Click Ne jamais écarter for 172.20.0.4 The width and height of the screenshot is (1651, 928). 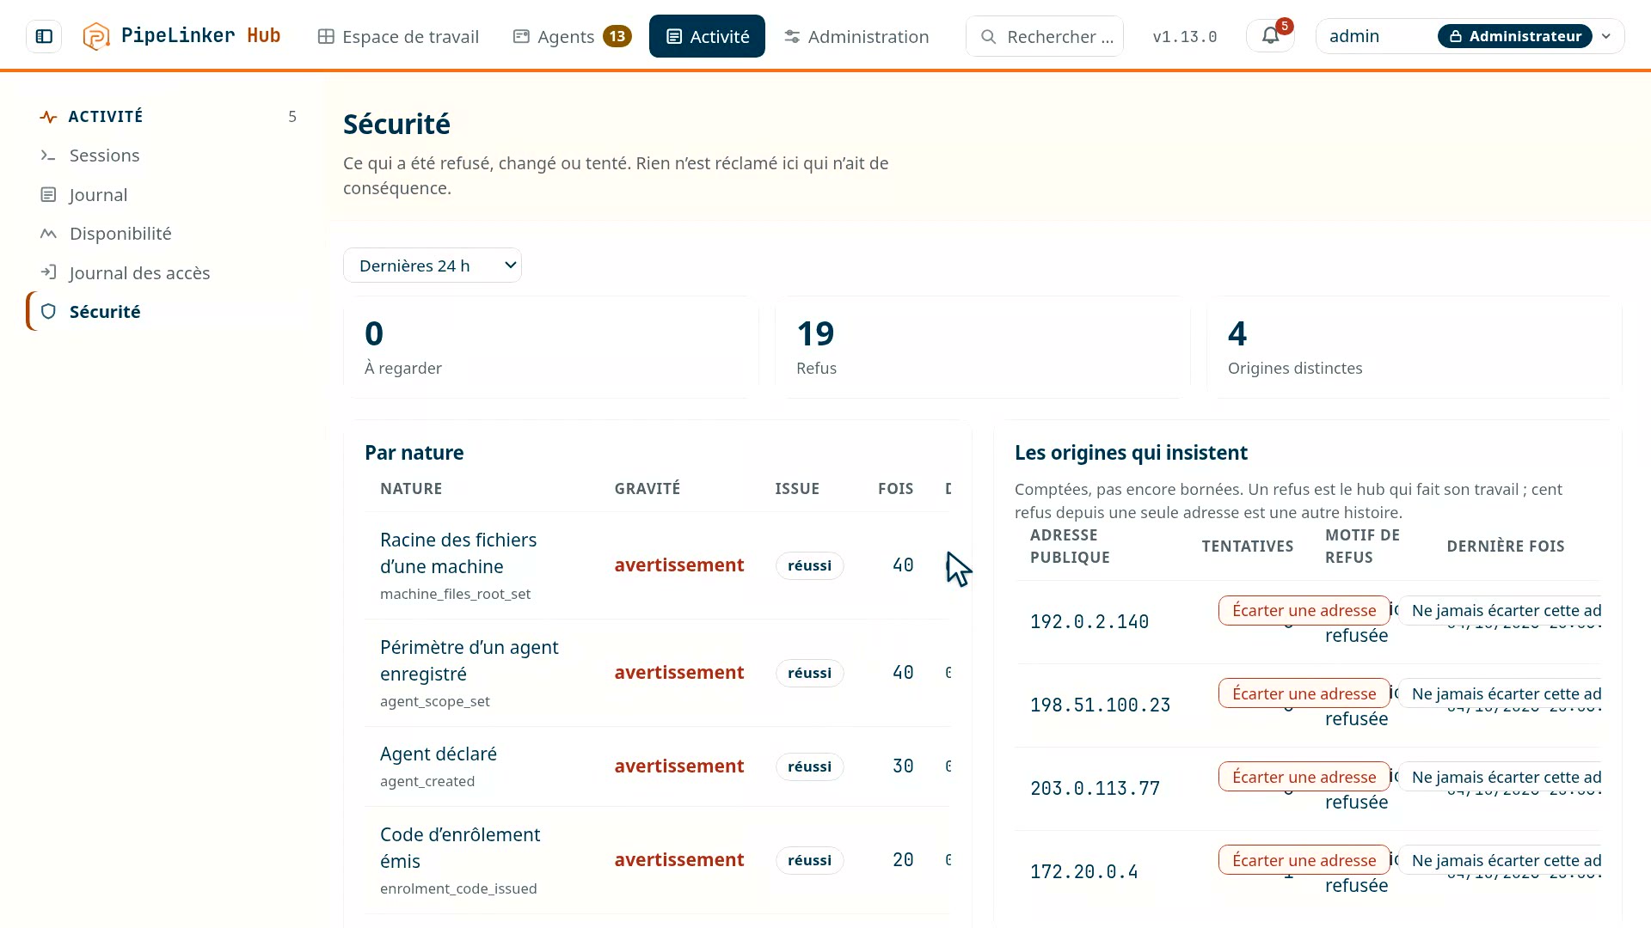click(x=1501, y=861)
